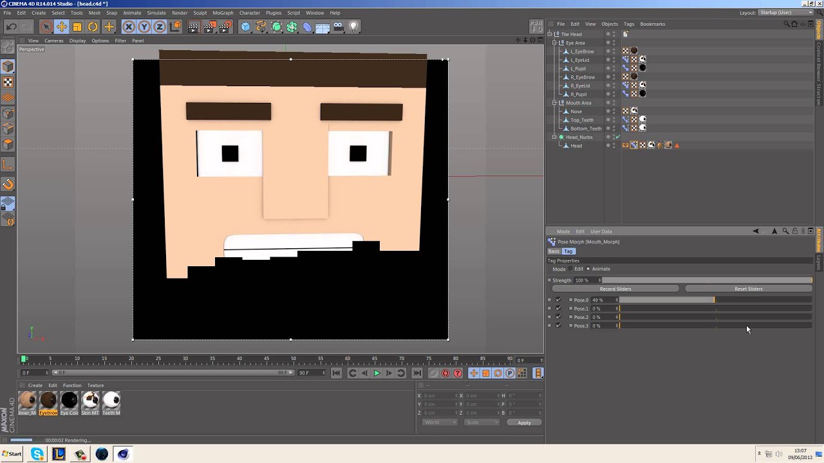824x463 pixels.
Task: Open the viewport Cameras menu
Action: (53, 41)
